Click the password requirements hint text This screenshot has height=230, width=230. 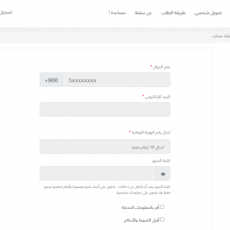(x=107, y=190)
